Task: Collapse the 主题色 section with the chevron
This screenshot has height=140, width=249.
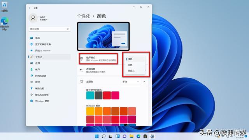Action: coord(144,82)
